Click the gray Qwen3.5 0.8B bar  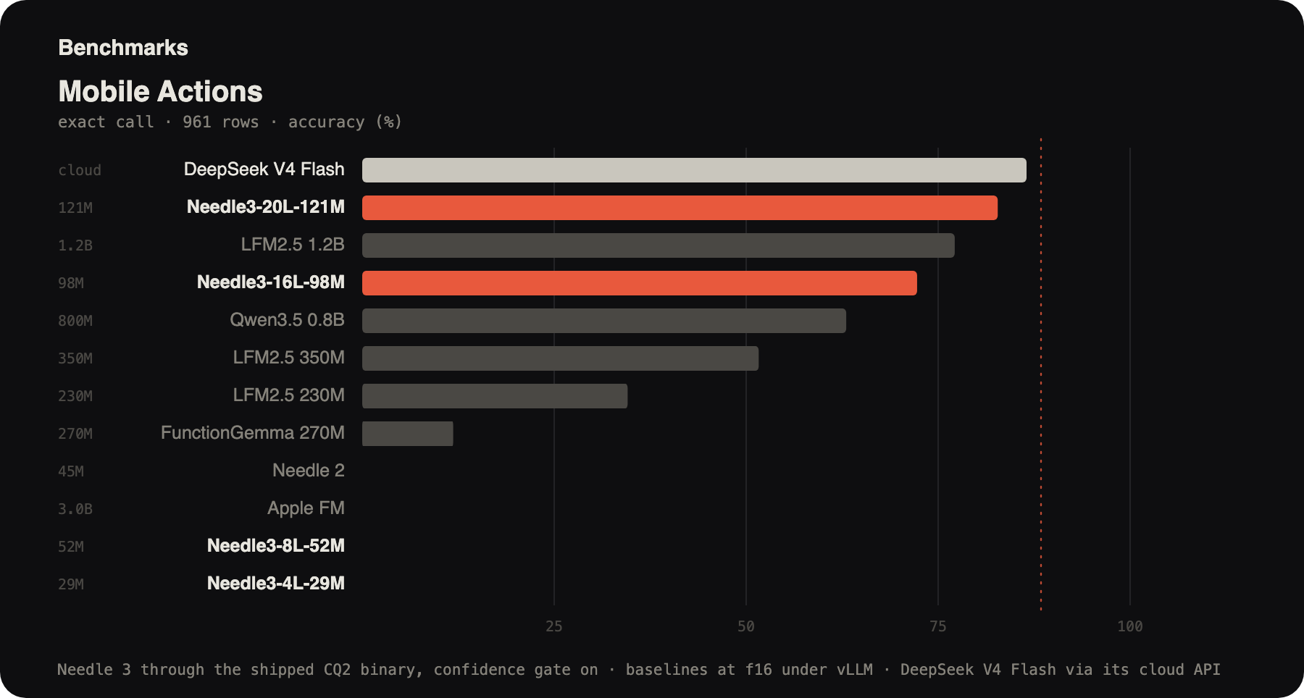(x=604, y=321)
